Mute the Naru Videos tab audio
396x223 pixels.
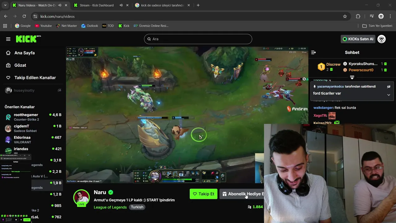59,5
